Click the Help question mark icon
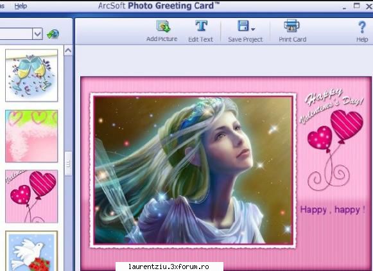 tap(362, 27)
